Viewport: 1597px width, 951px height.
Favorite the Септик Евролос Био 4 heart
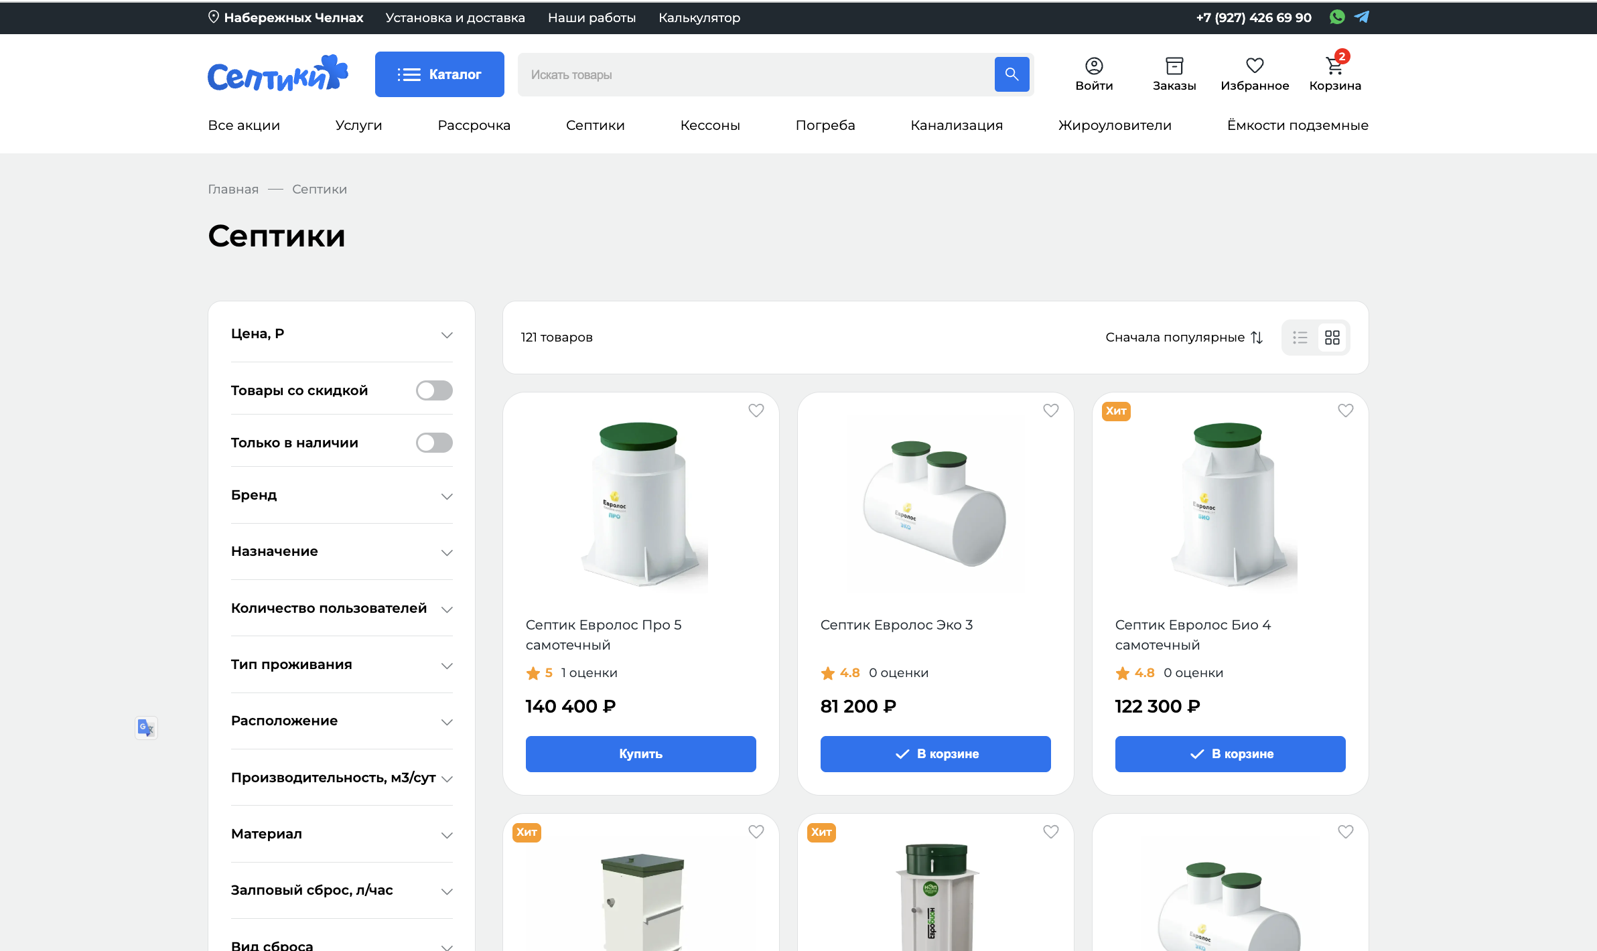(1345, 411)
